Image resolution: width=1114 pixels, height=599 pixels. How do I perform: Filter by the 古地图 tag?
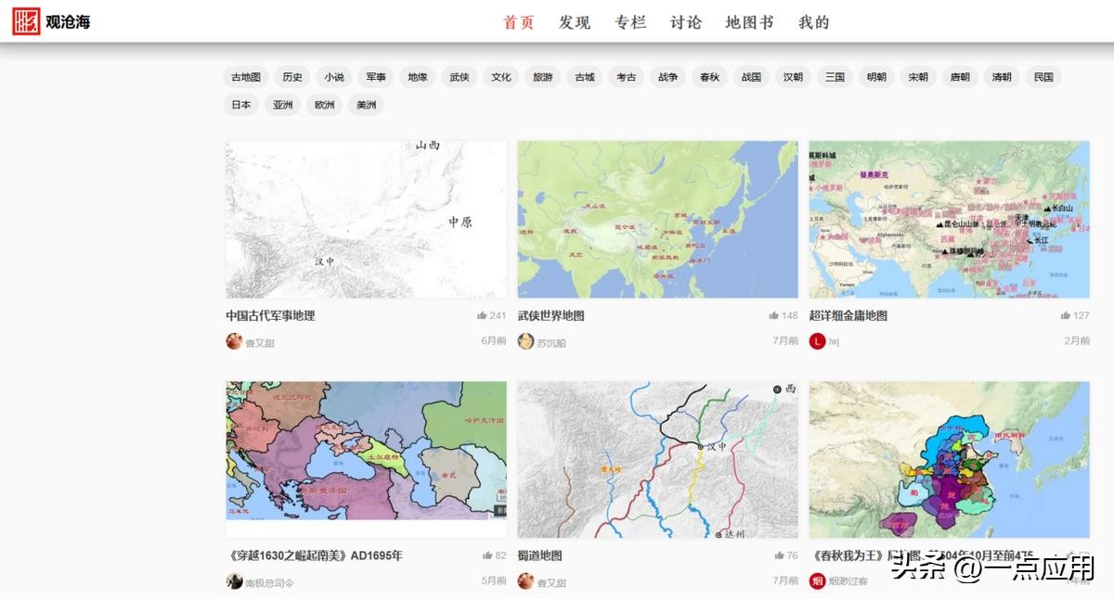coord(246,77)
